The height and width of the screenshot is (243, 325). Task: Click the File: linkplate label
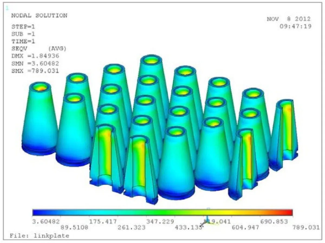(x=40, y=236)
